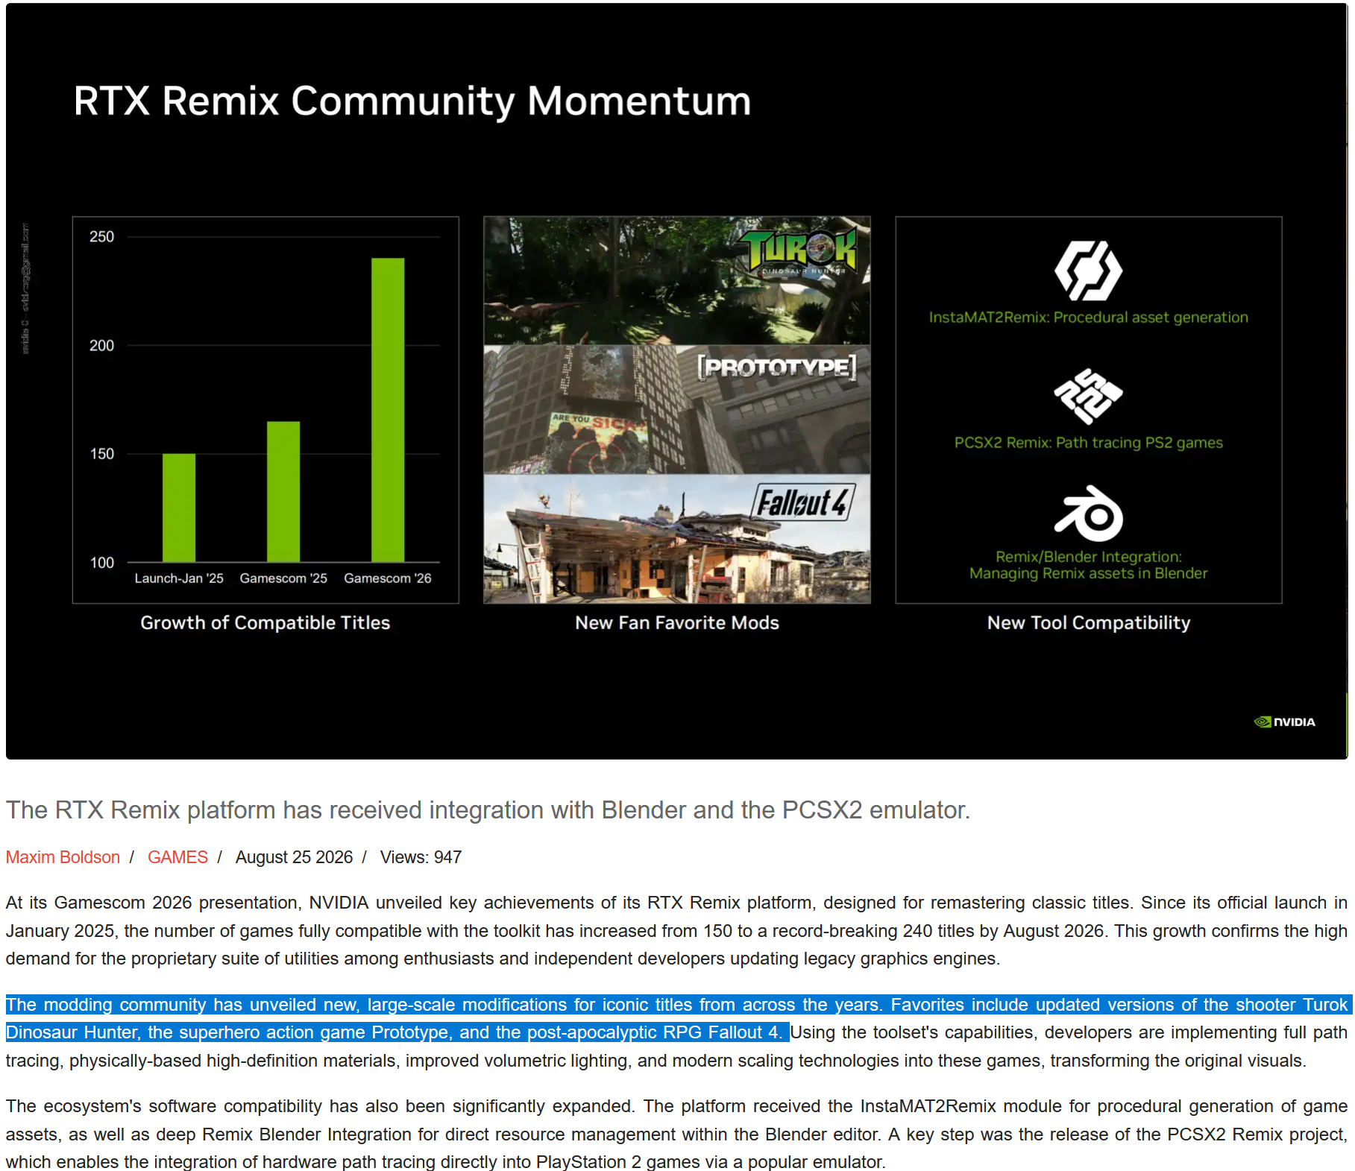Click the 'Gamescom '25' axis label
This screenshot has height=1171, width=1355.
coord(283,578)
